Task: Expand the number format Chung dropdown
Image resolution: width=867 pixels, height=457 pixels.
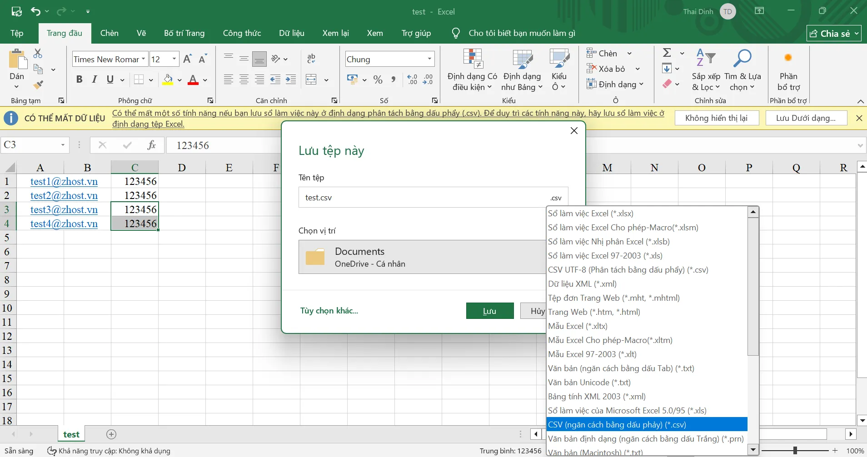Action: point(429,59)
